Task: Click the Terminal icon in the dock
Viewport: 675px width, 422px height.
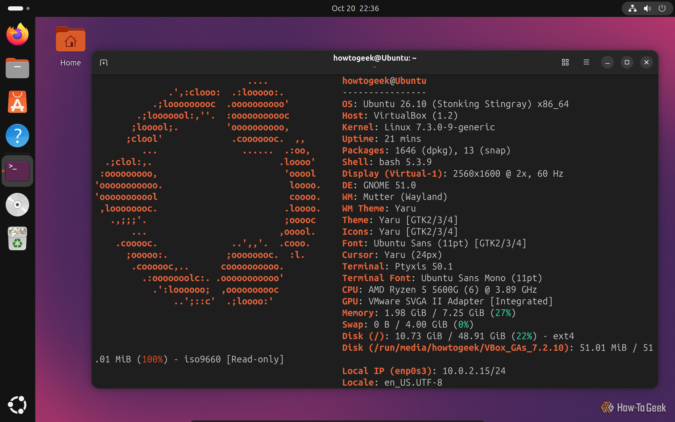Action: tap(17, 171)
